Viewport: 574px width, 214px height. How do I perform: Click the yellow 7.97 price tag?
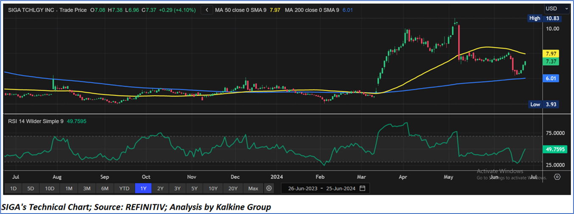coord(550,54)
